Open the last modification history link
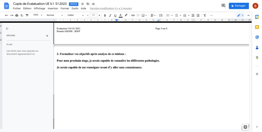 [x=111, y=8]
